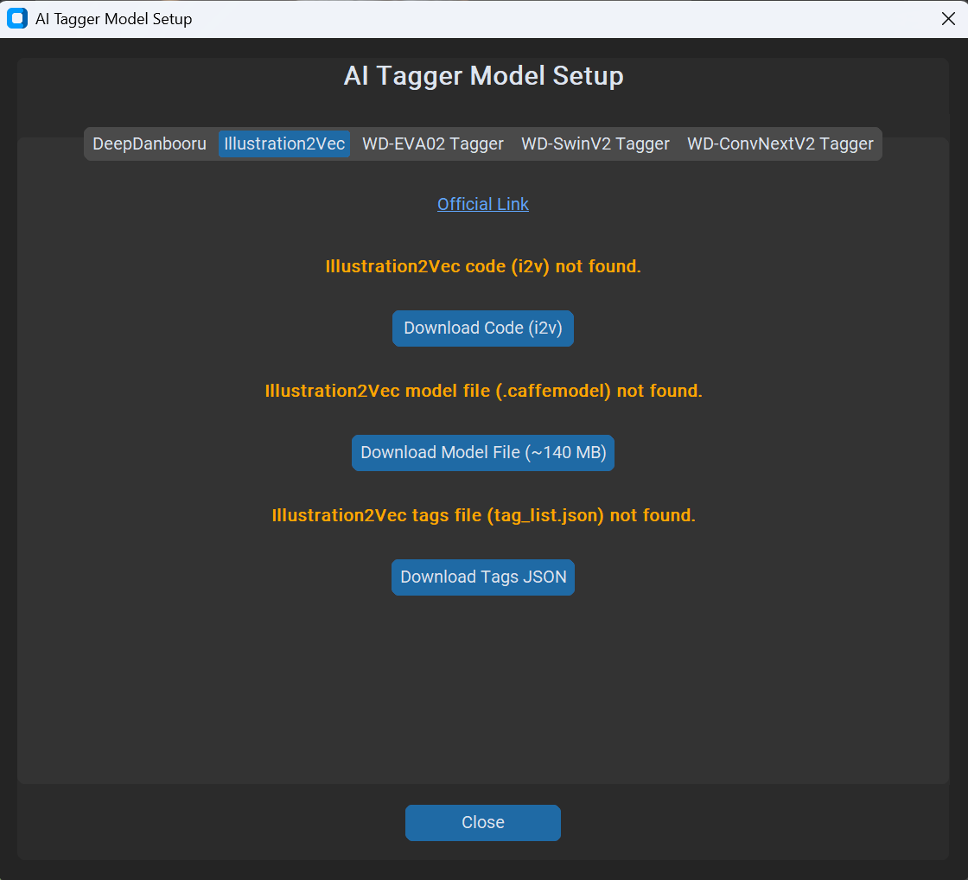Click the "tag_list.json not found" warning label
Image resolution: width=968 pixels, height=880 pixels.
tap(483, 515)
